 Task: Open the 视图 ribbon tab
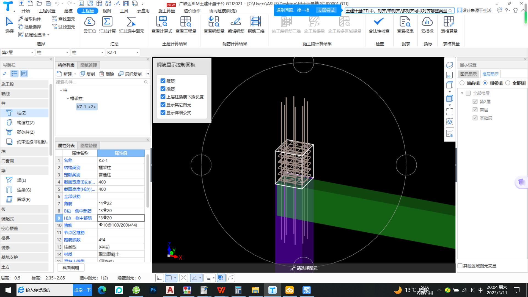[107, 11]
